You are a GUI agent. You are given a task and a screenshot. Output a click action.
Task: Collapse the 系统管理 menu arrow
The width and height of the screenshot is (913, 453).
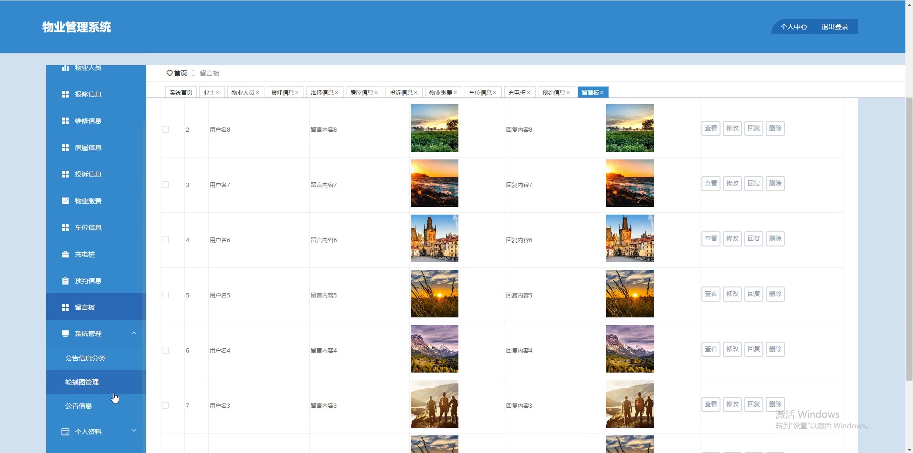pos(134,333)
